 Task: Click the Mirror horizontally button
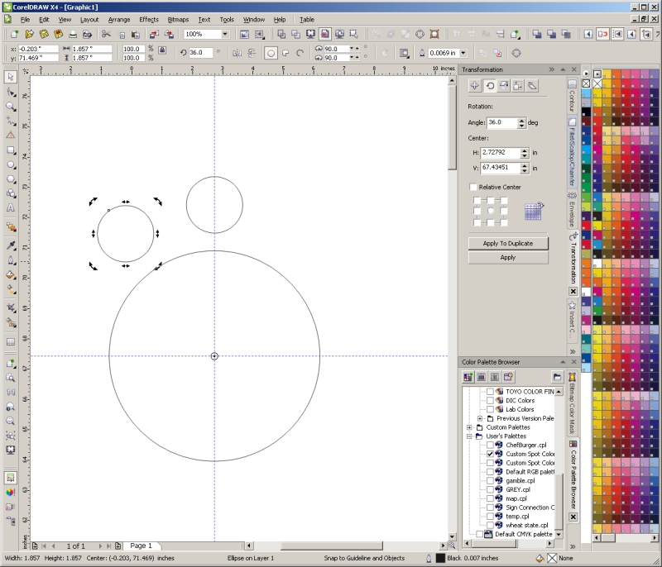click(x=237, y=53)
